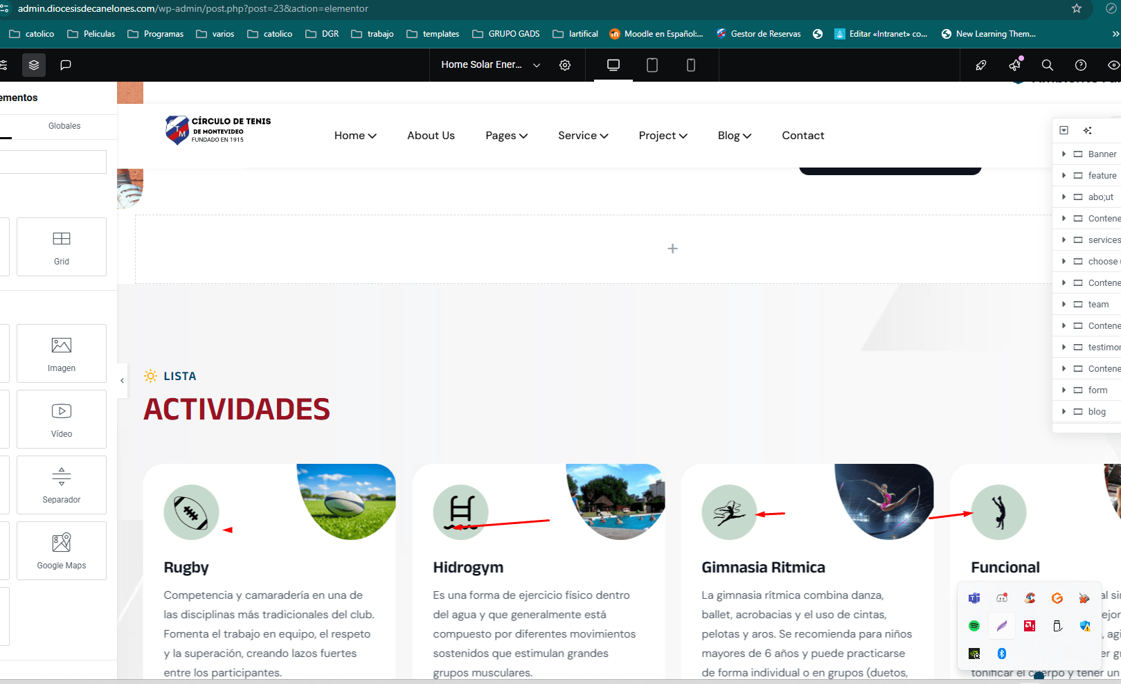Add the Google Maps widget
1121x684 pixels.
pos(62,550)
